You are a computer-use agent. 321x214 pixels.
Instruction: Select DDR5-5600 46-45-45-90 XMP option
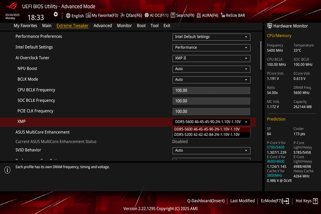[211, 129]
